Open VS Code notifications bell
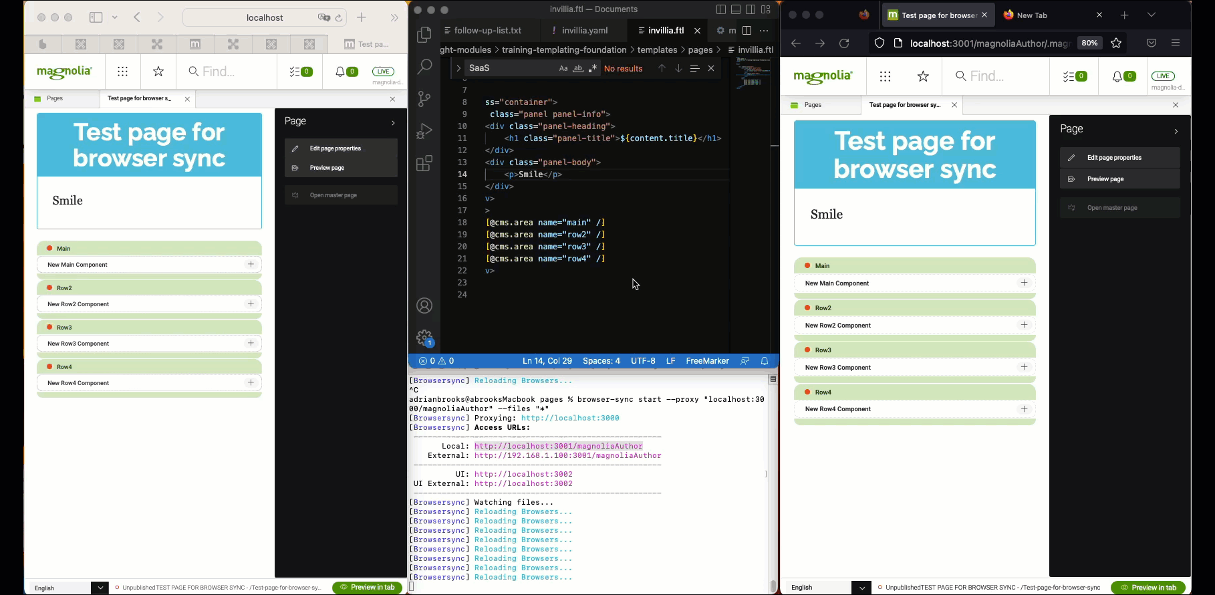 pos(765,361)
